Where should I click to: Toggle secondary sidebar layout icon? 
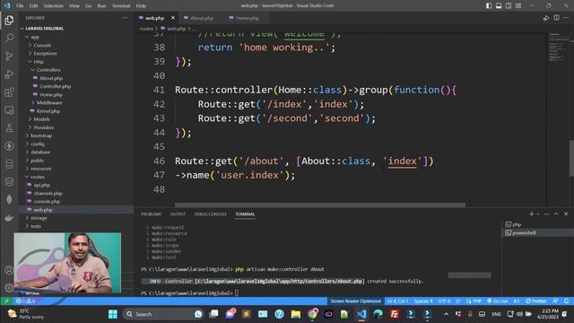pos(509,5)
